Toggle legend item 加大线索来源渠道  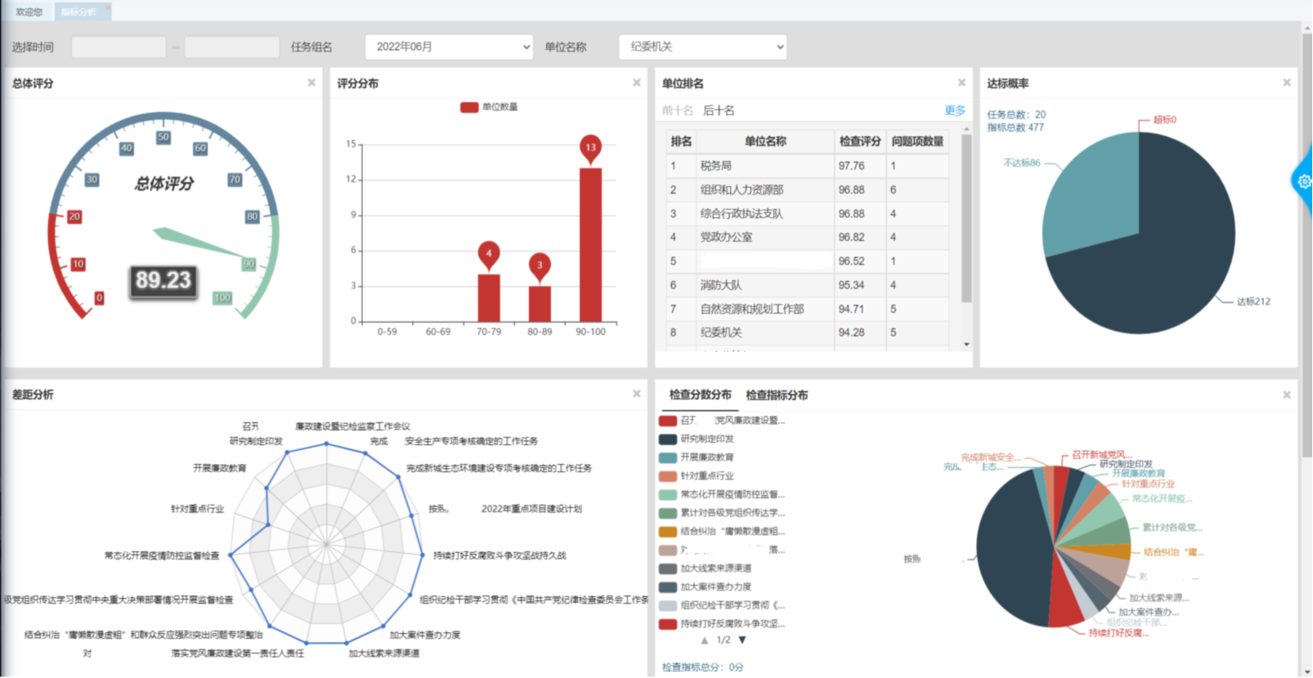point(706,569)
